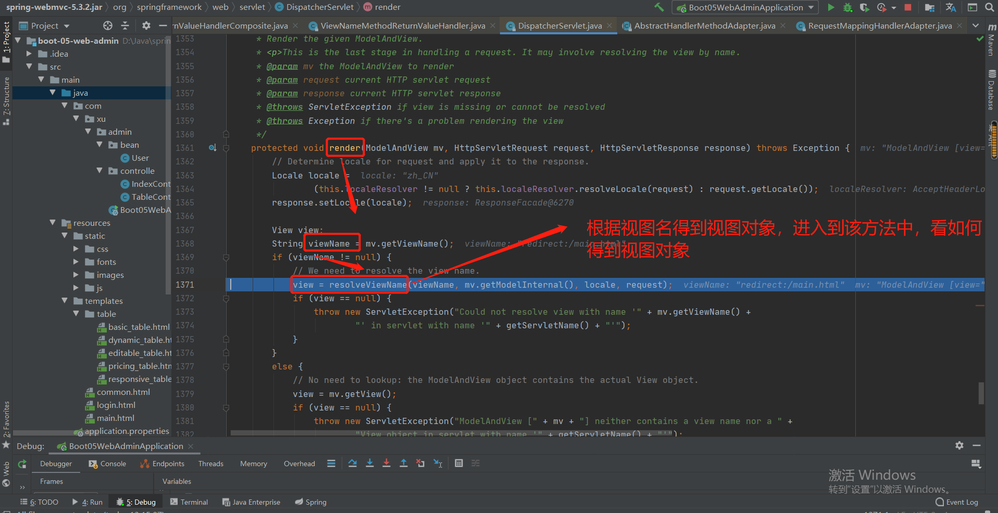The image size is (998, 513).
Task: Toggle the 1: Project tool window stripe
Action: 6,42
